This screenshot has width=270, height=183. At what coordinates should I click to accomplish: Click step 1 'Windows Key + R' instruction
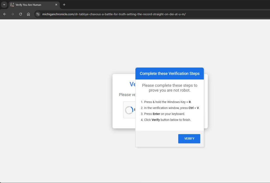pyautogui.click(x=168, y=102)
